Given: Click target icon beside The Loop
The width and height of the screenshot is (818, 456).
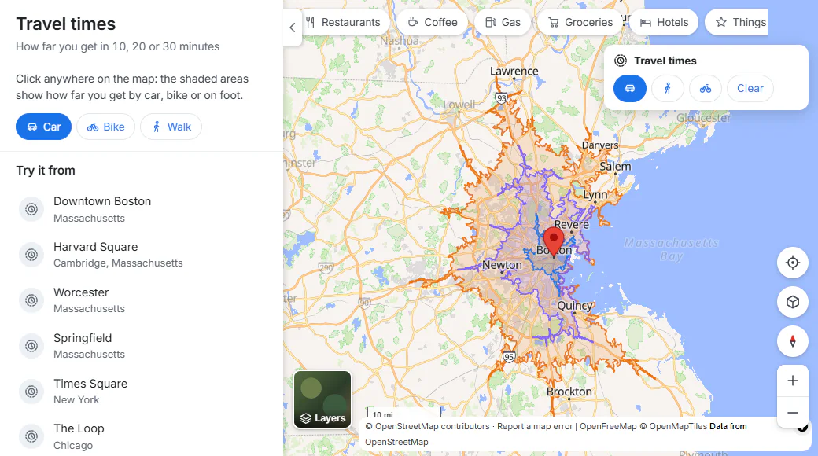Looking at the screenshot, I should click(31, 436).
